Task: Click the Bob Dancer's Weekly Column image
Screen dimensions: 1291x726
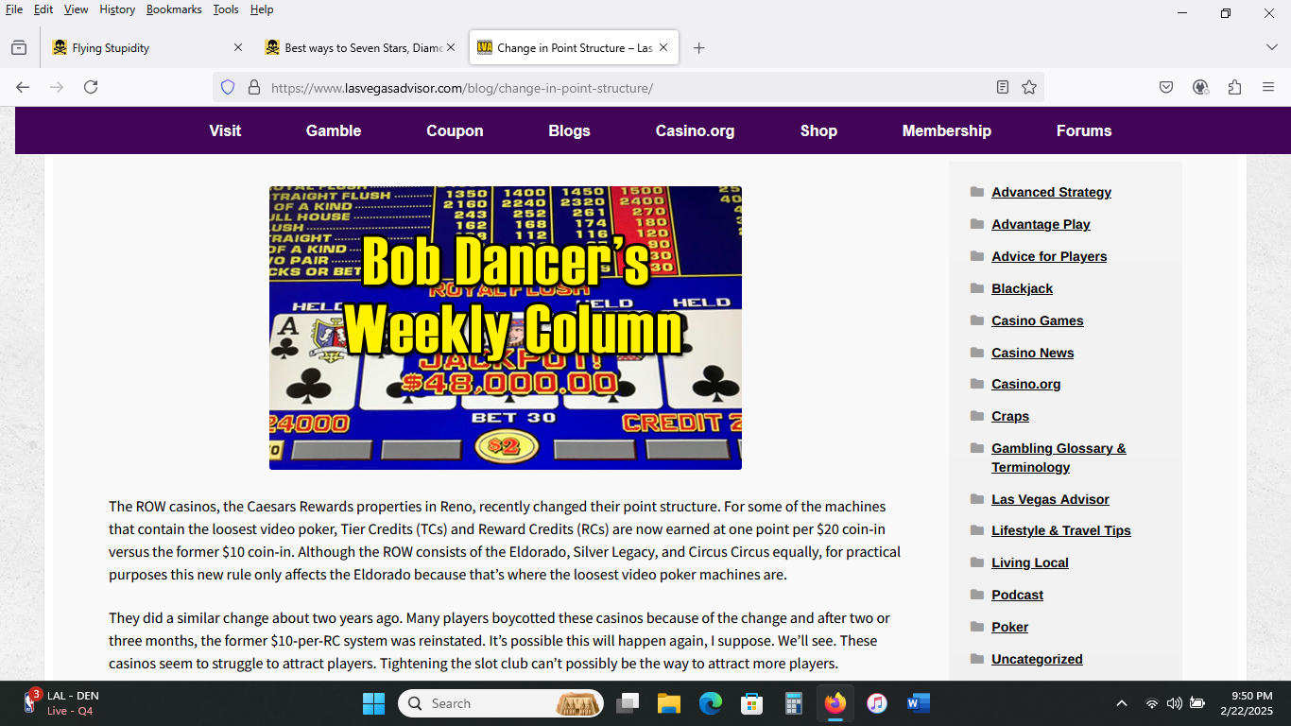Action: [x=506, y=328]
